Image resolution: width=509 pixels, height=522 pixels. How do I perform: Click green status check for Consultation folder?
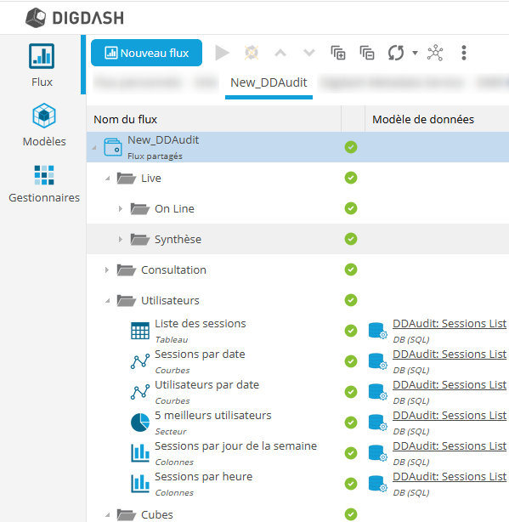[x=351, y=270]
